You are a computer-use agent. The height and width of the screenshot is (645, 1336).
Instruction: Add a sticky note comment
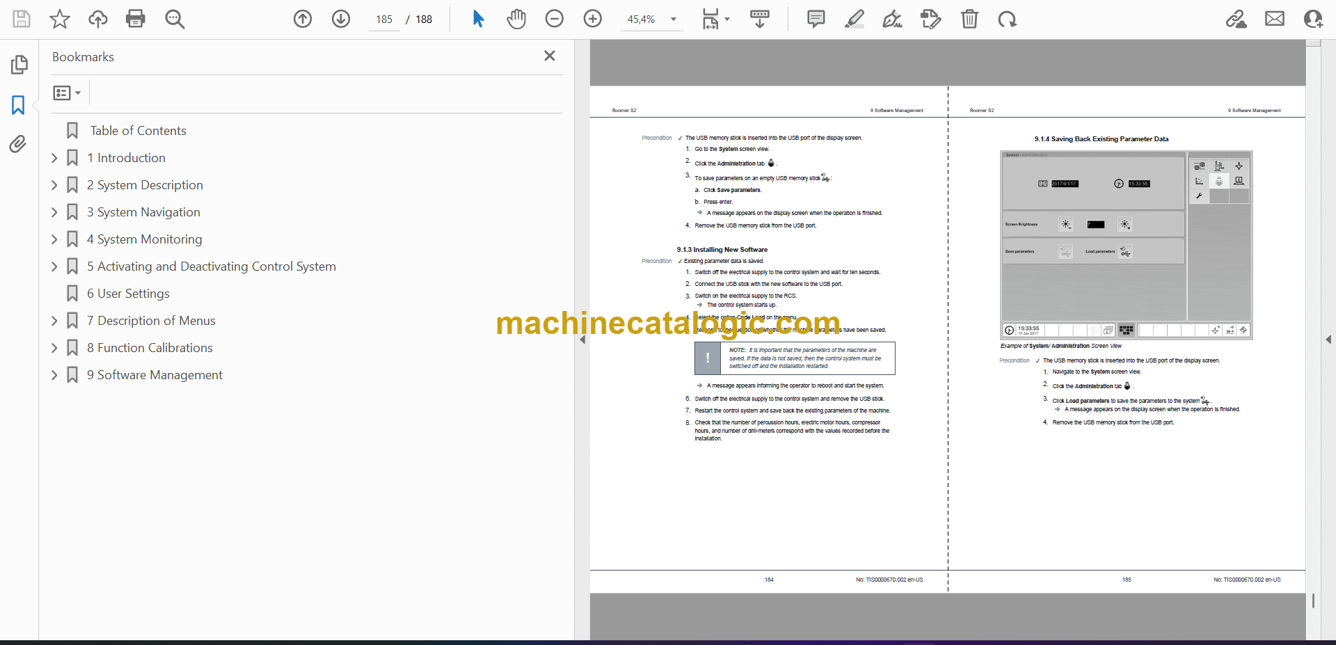click(816, 19)
